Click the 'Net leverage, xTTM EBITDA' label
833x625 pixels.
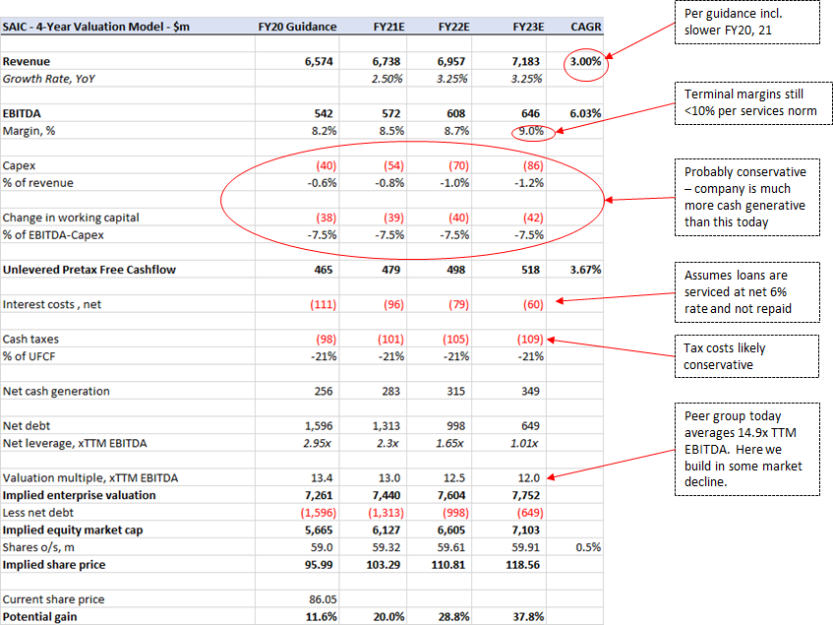75,443
